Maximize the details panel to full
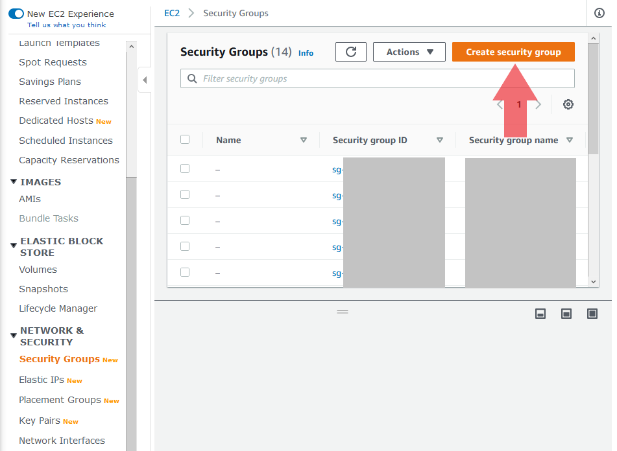 pos(592,314)
